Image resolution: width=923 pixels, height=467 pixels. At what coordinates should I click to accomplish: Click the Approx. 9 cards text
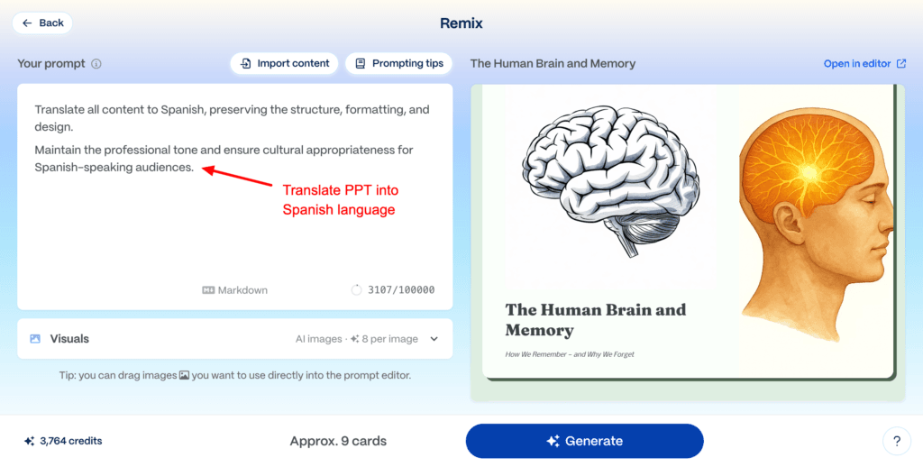338,441
